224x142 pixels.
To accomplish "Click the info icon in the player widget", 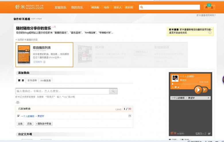I will coord(173,87).
